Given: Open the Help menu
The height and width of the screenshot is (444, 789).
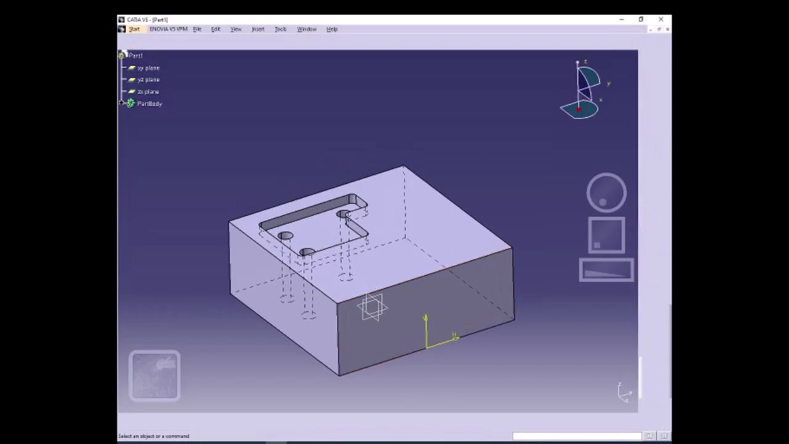Looking at the screenshot, I should pos(332,29).
